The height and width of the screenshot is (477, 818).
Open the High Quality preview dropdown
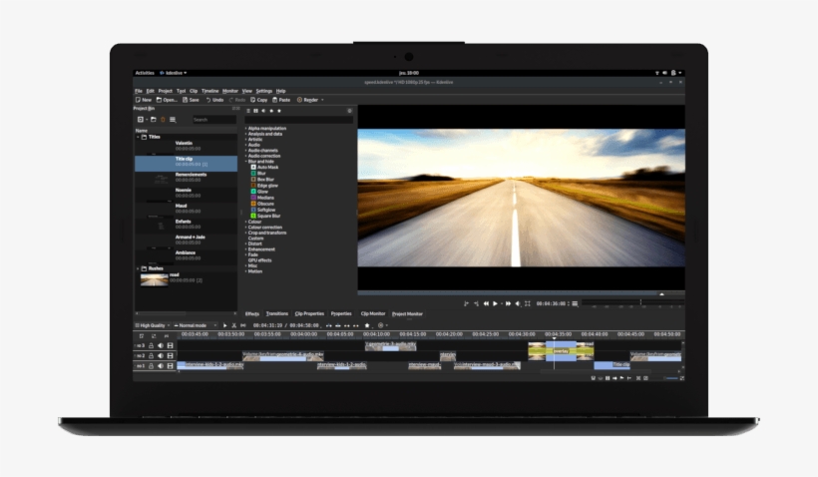[x=153, y=325]
